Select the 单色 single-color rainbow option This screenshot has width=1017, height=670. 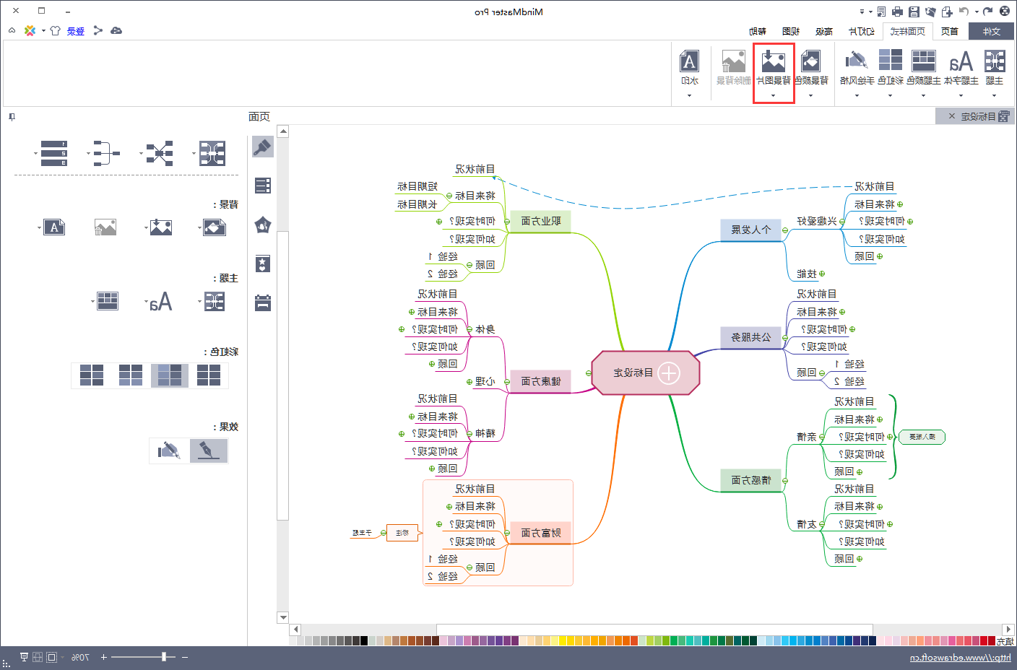[x=209, y=375]
